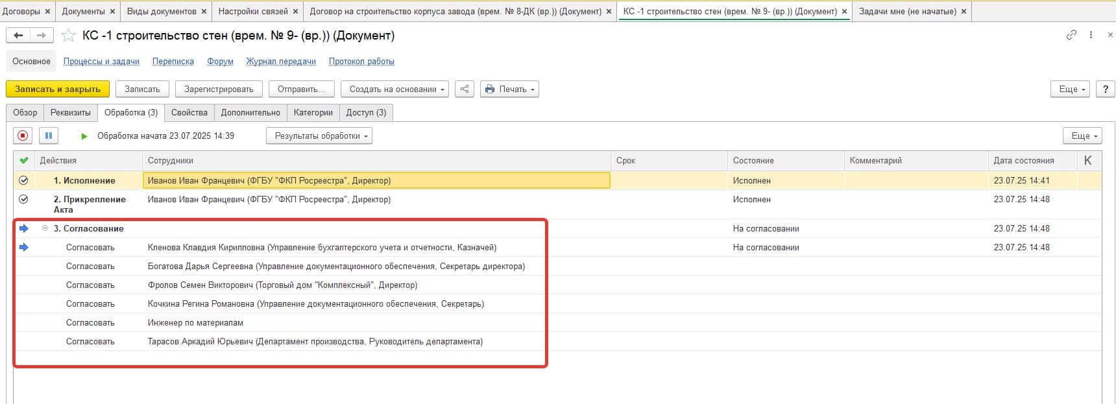Viewport: 1116px width, 404px height.
Task: Add document to favorites with star icon
Action: [68, 36]
